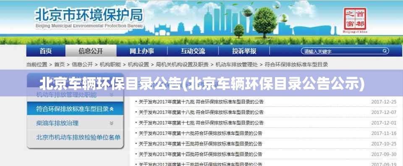Click the 首都之窗 red seal logo
This screenshot has width=403, height=166.
(355, 20)
